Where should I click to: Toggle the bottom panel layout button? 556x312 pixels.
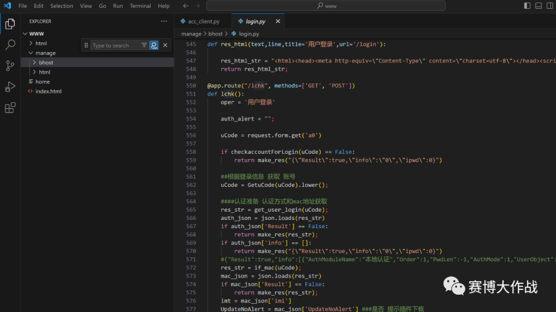click(538, 6)
